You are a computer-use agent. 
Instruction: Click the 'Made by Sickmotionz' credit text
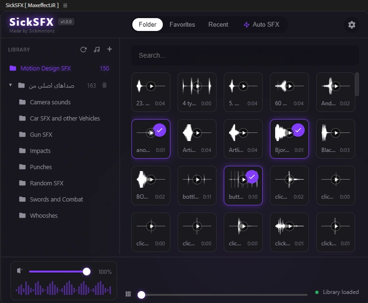32,31
